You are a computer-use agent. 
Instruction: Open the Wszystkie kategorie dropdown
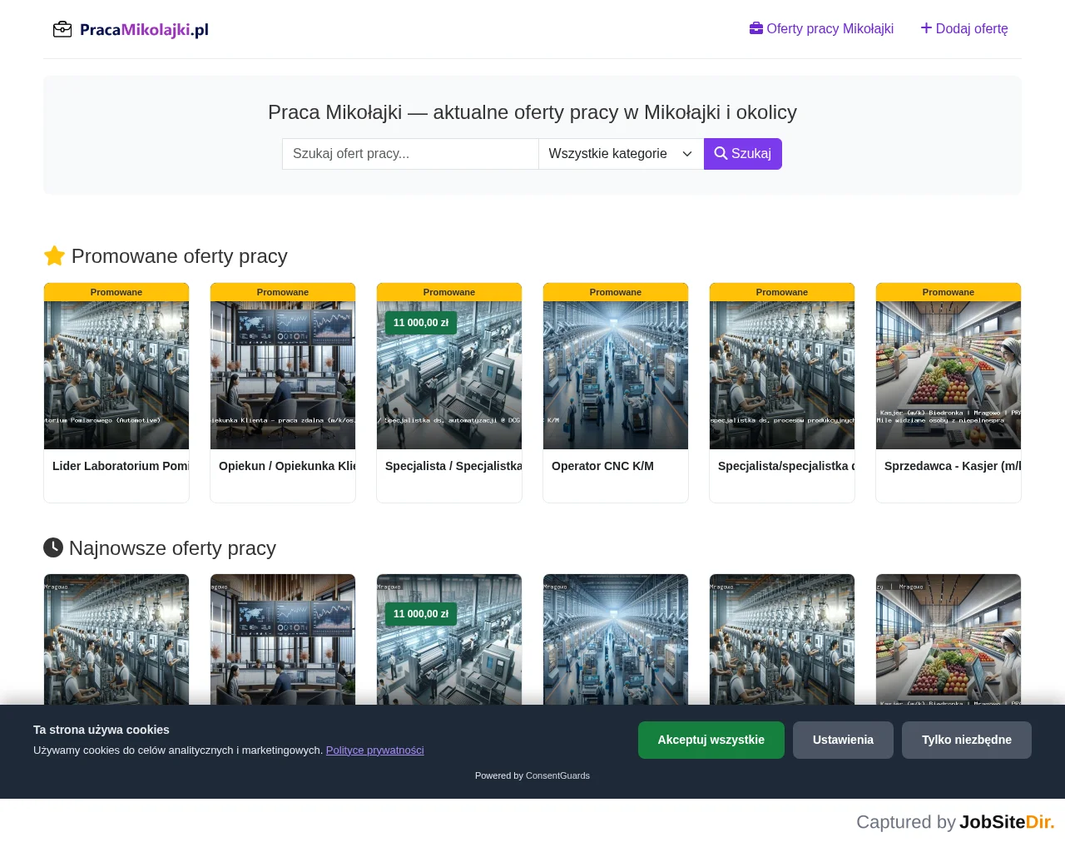[621, 154]
